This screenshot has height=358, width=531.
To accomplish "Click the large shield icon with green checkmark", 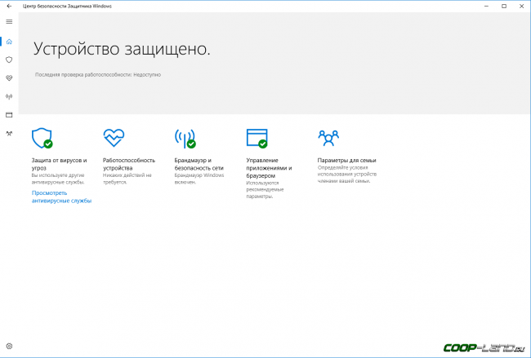I will 42,138.
